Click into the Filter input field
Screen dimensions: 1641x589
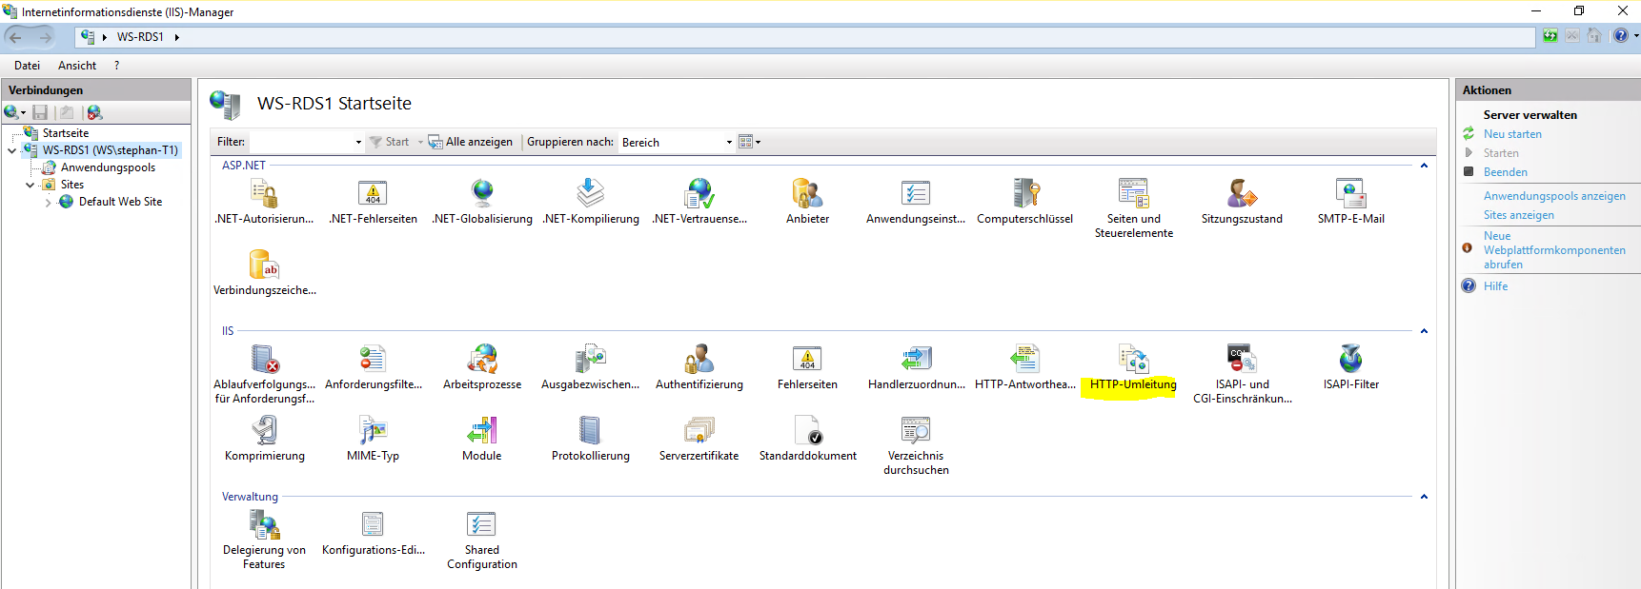pyautogui.click(x=301, y=142)
